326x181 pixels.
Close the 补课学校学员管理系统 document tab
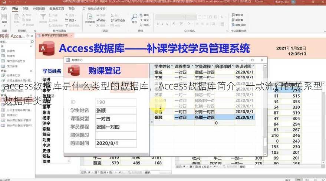tap(71, 35)
